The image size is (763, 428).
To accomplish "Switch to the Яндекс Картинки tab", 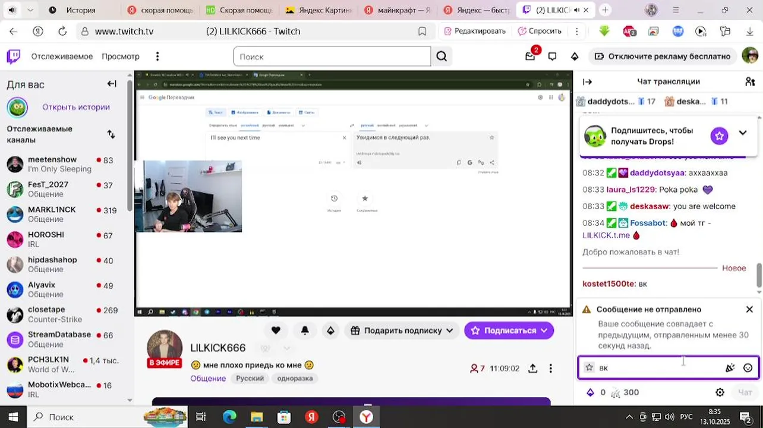I will (x=319, y=10).
